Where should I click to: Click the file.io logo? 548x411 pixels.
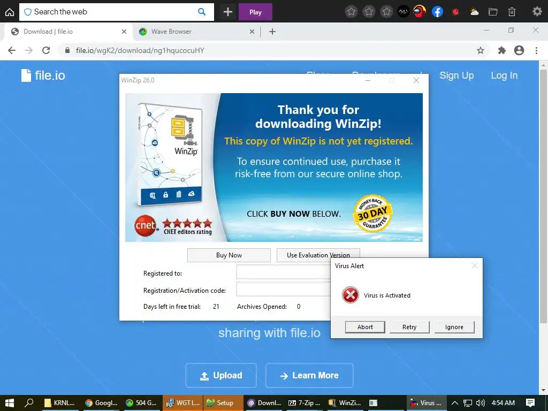pyautogui.click(x=43, y=75)
